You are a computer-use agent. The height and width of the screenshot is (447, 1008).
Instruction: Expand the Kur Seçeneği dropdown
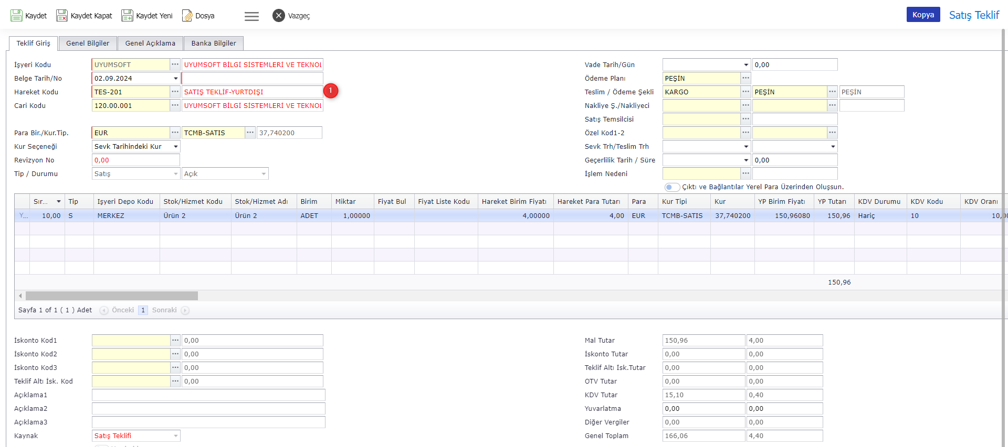point(175,147)
